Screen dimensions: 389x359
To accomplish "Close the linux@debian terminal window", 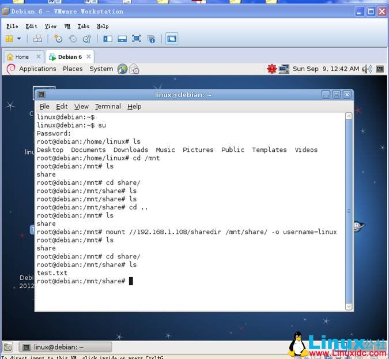I will 347,95.
